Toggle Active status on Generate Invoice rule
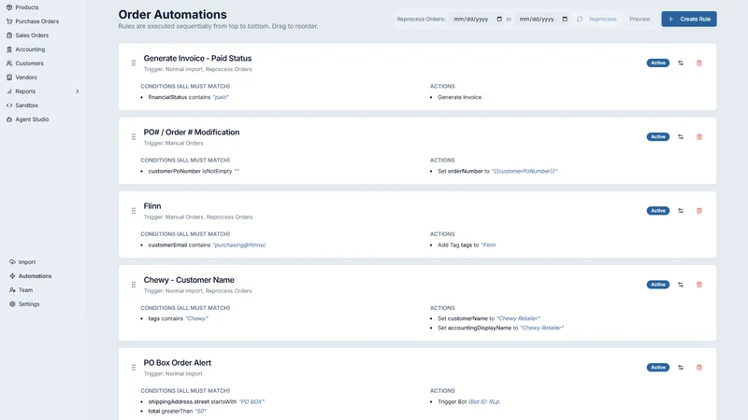This screenshot has width=748, height=420. click(658, 63)
